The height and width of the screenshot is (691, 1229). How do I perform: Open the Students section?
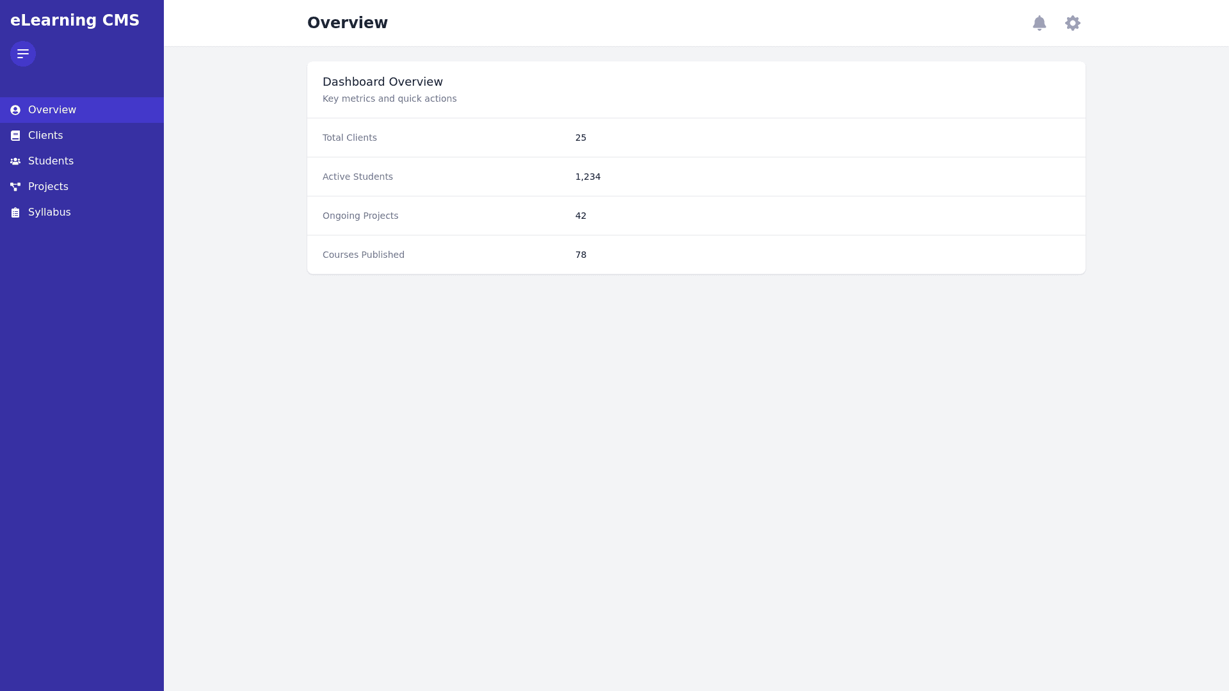pos(51,161)
